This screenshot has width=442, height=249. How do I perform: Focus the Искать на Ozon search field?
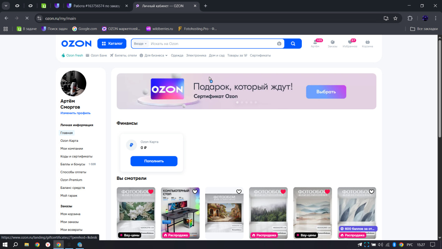(x=212, y=44)
